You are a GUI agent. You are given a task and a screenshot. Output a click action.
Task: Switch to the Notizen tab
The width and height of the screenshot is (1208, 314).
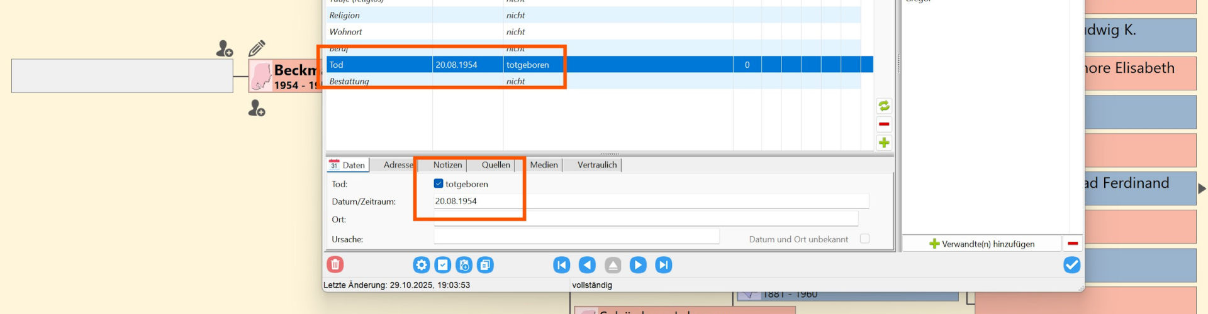click(x=447, y=165)
